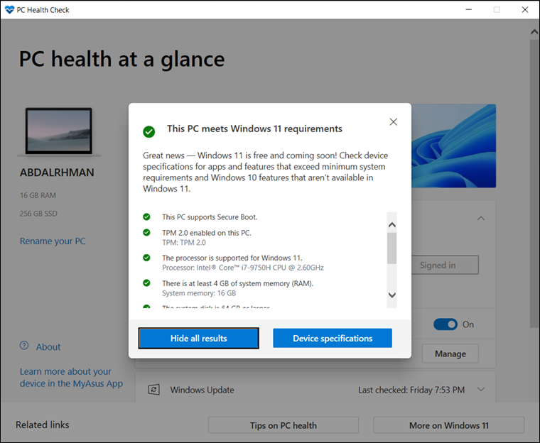Image resolution: width=540 pixels, height=443 pixels.
Task: Click the laptop thumbnail image
Action: point(59,131)
